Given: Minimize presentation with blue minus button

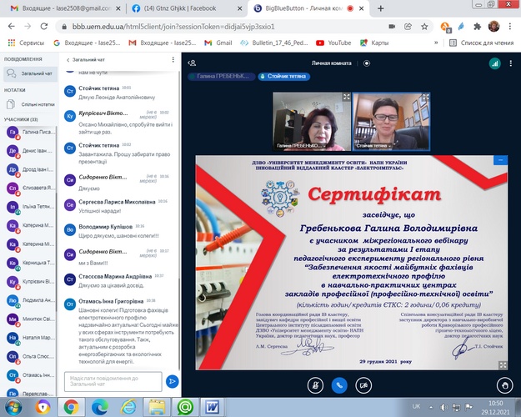Looking at the screenshot, I should click(500, 160).
